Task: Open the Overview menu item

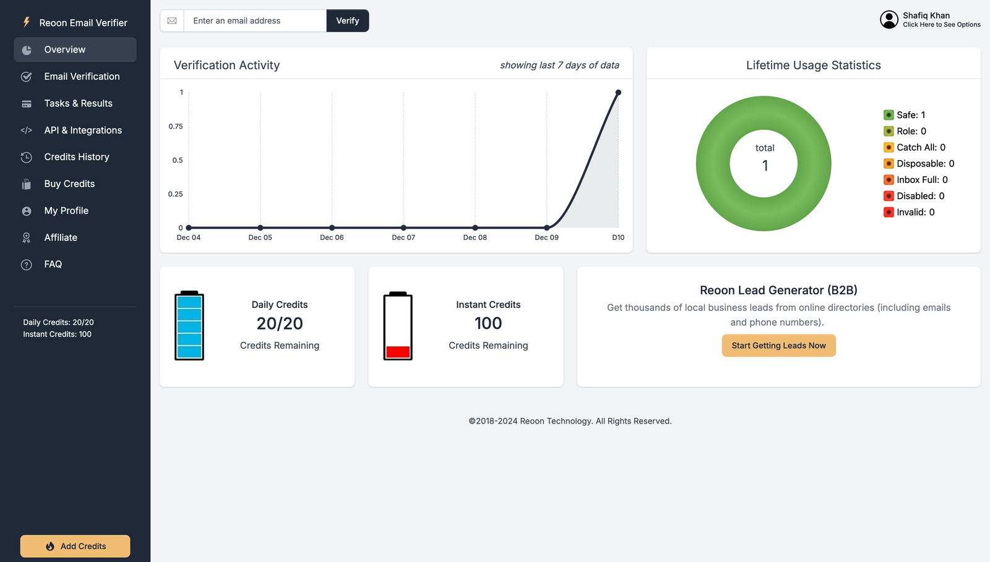Action: [x=75, y=49]
